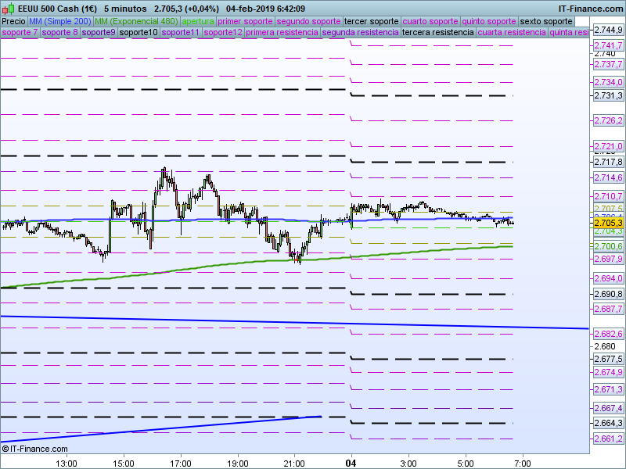Click the segundo soporte label

coord(308,22)
